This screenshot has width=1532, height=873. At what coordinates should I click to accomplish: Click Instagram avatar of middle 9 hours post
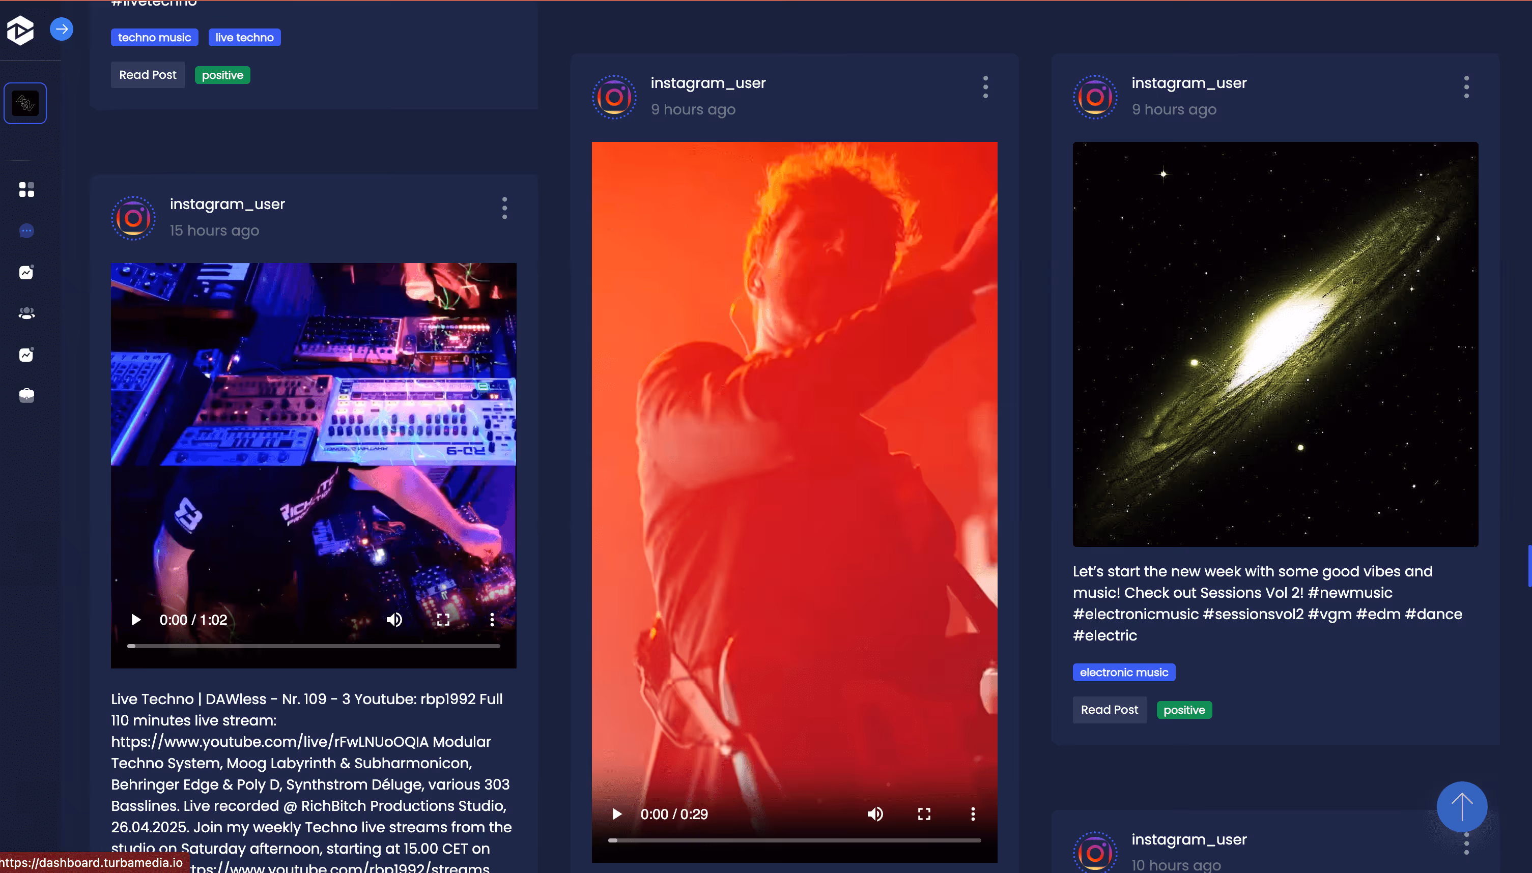(x=614, y=97)
